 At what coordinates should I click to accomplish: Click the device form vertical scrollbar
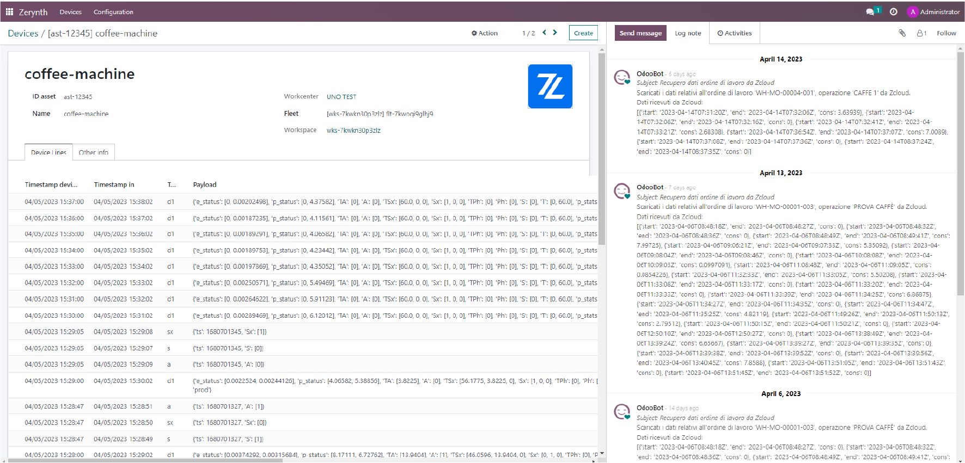click(602, 148)
